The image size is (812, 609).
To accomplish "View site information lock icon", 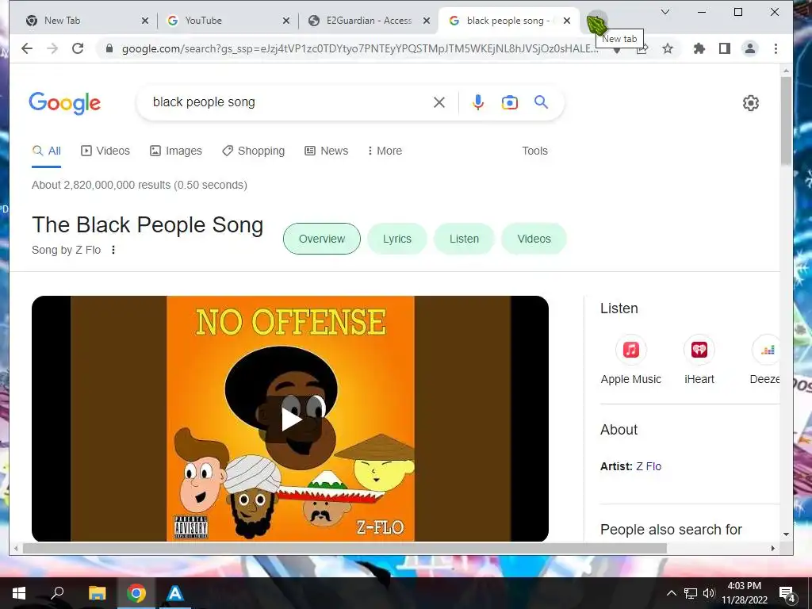I will [109, 48].
